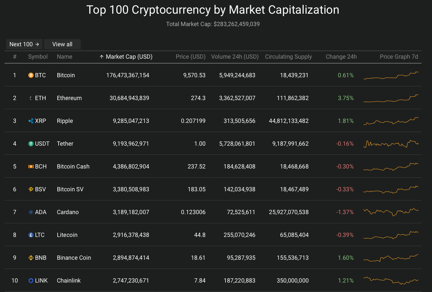The height and width of the screenshot is (292, 432).
Task: Open the Binance Coin name link
Action: point(74,258)
